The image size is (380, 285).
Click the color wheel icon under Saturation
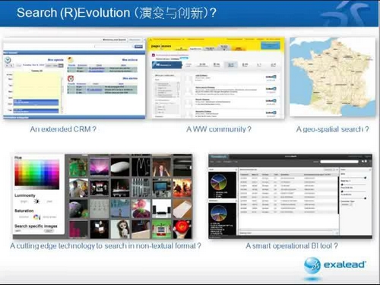point(36,217)
